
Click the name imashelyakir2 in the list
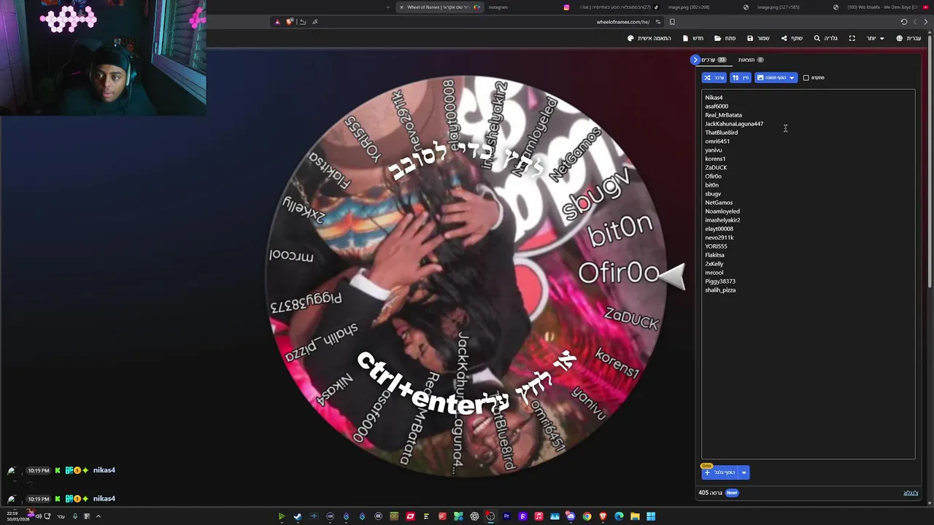722,220
